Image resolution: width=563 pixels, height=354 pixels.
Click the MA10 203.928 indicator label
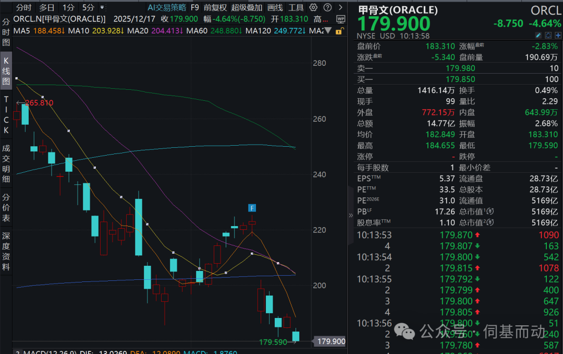tap(96, 31)
